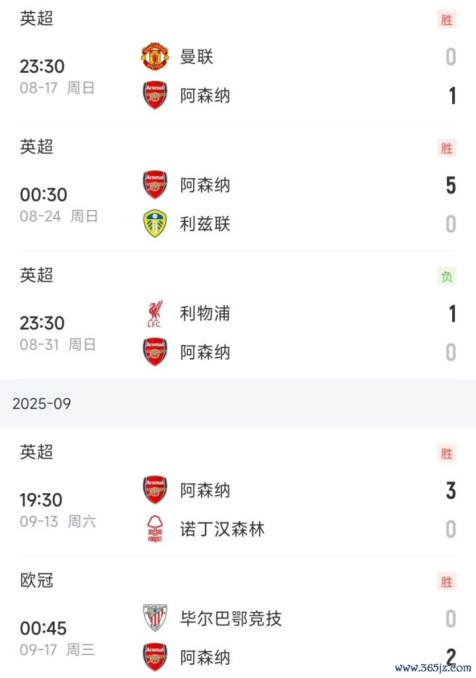
Task: Tap the Athletic Bilbao club crest
Action: 155,618
